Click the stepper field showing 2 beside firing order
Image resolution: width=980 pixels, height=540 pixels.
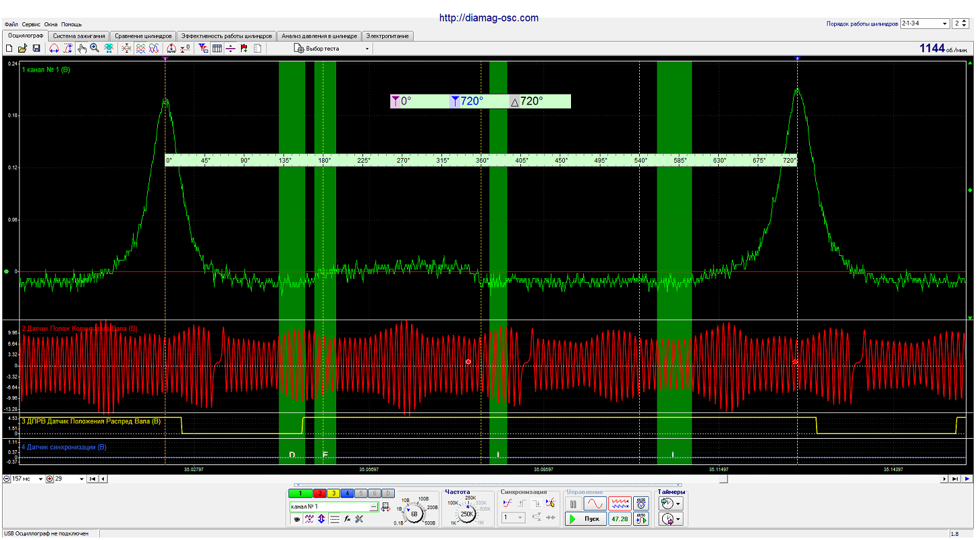pyautogui.click(x=960, y=24)
